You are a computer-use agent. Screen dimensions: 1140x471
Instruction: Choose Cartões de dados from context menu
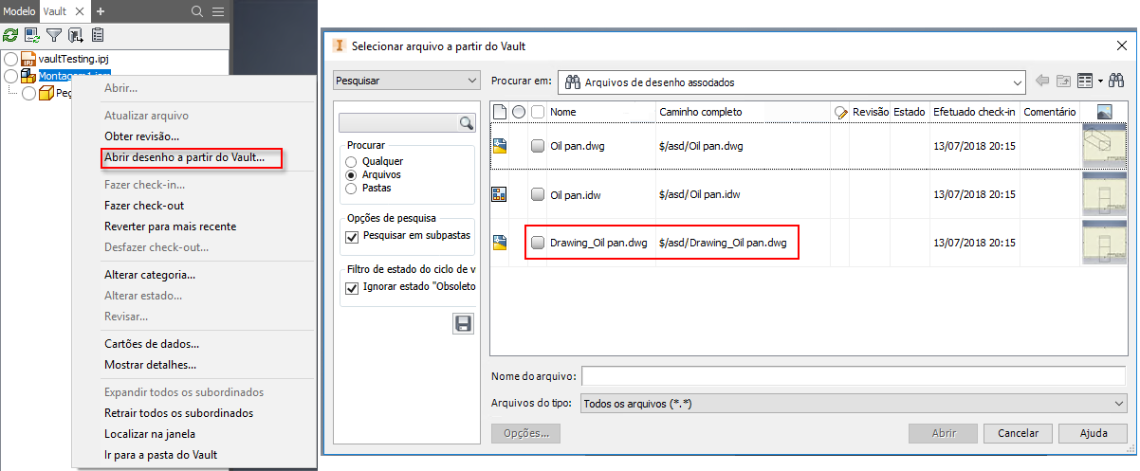(x=152, y=344)
